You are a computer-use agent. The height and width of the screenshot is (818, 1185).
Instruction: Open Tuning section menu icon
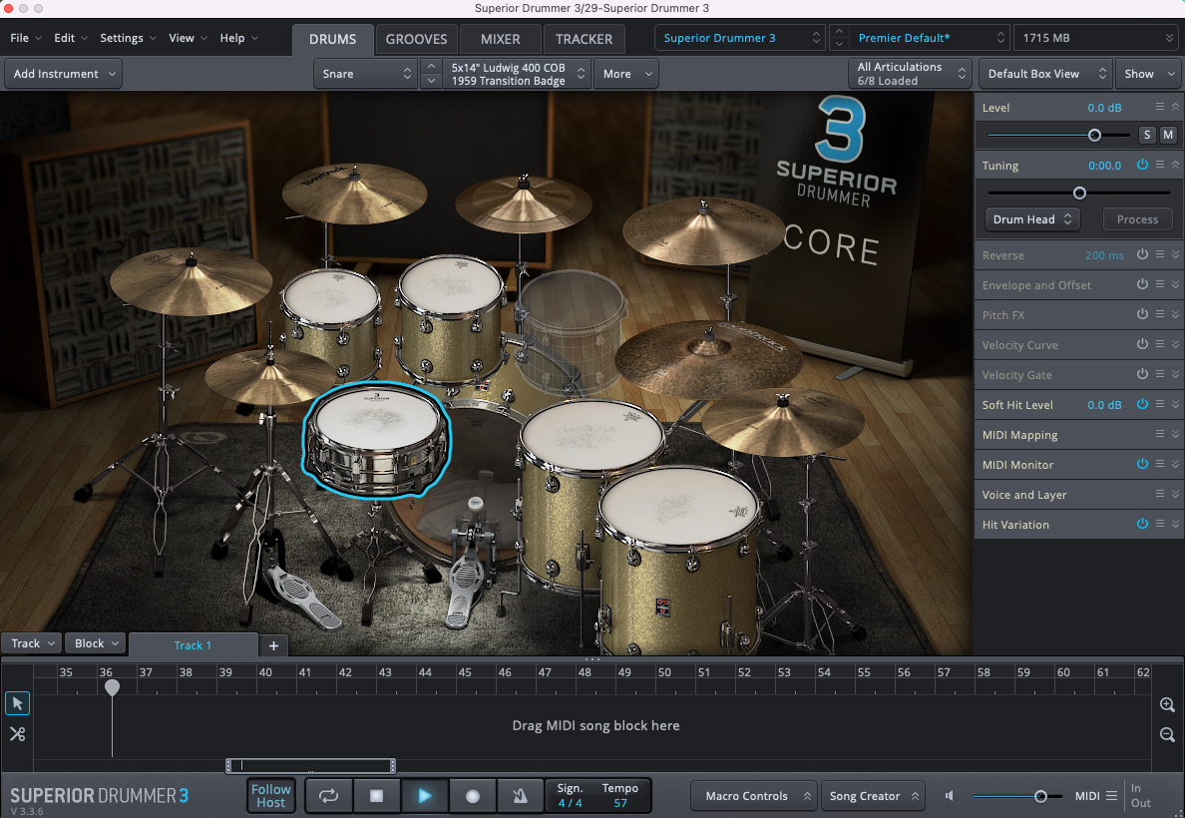[x=1159, y=164]
